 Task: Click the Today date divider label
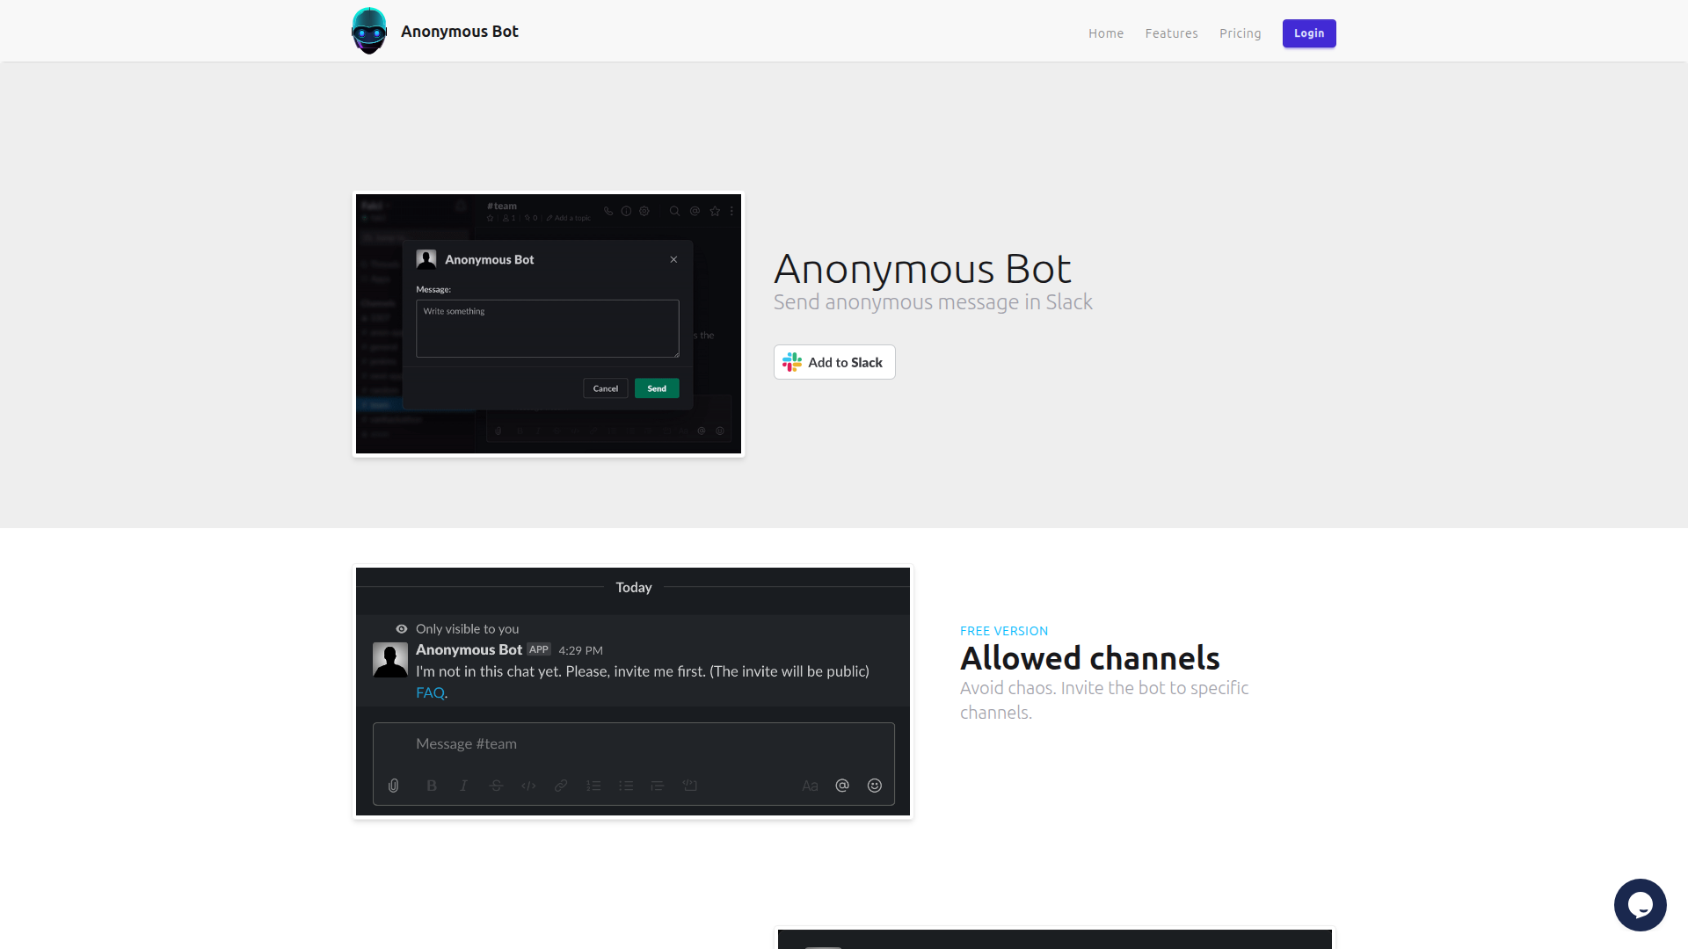tap(634, 587)
